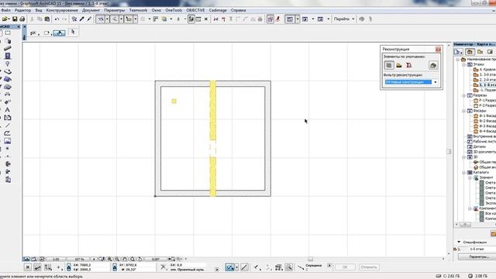Select the Figure picture tool in toolbox
Screen dimensions: 496x279
pyautogui.click(x=8, y=141)
